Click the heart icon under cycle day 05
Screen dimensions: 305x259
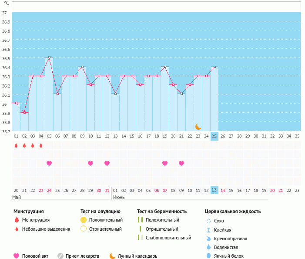click(49, 163)
